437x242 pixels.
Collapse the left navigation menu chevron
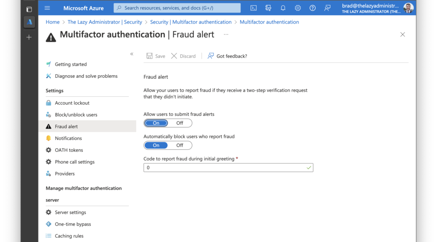tap(131, 54)
